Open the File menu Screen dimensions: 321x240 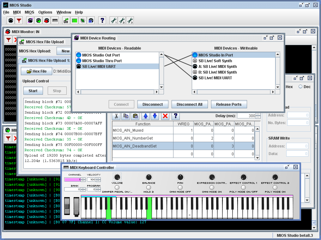coord(6,12)
